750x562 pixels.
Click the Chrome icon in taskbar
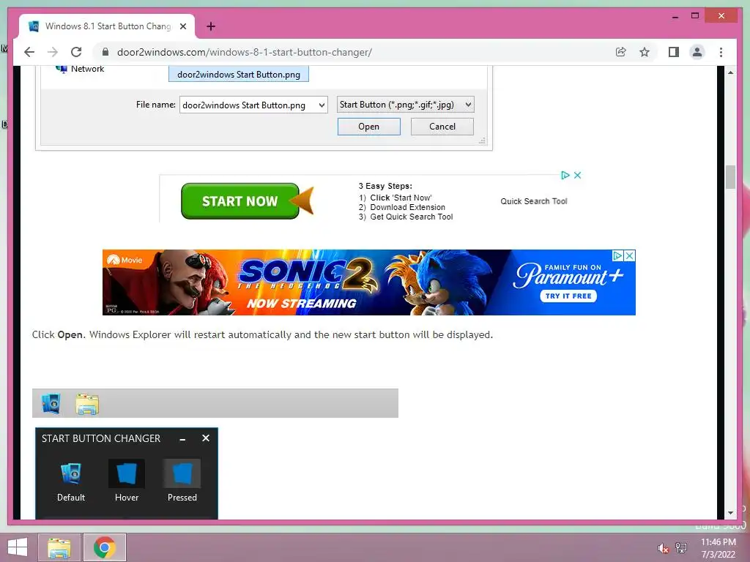[x=105, y=547]
